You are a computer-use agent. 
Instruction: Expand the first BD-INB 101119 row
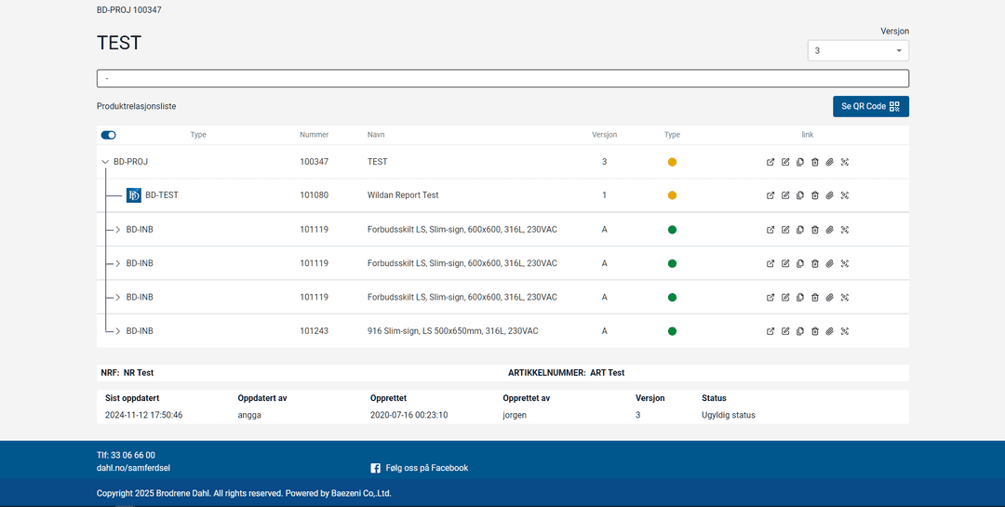(118, 230)
